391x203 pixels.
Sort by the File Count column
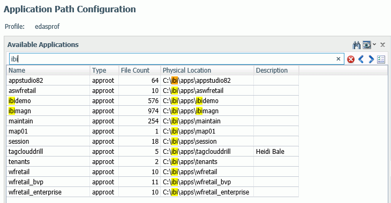click(140, 71)
